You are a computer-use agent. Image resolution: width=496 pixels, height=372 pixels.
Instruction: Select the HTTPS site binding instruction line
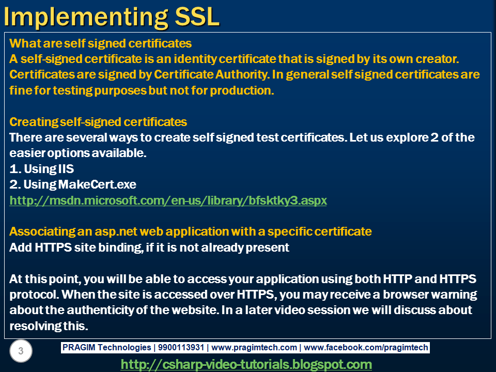pos(152,247)
